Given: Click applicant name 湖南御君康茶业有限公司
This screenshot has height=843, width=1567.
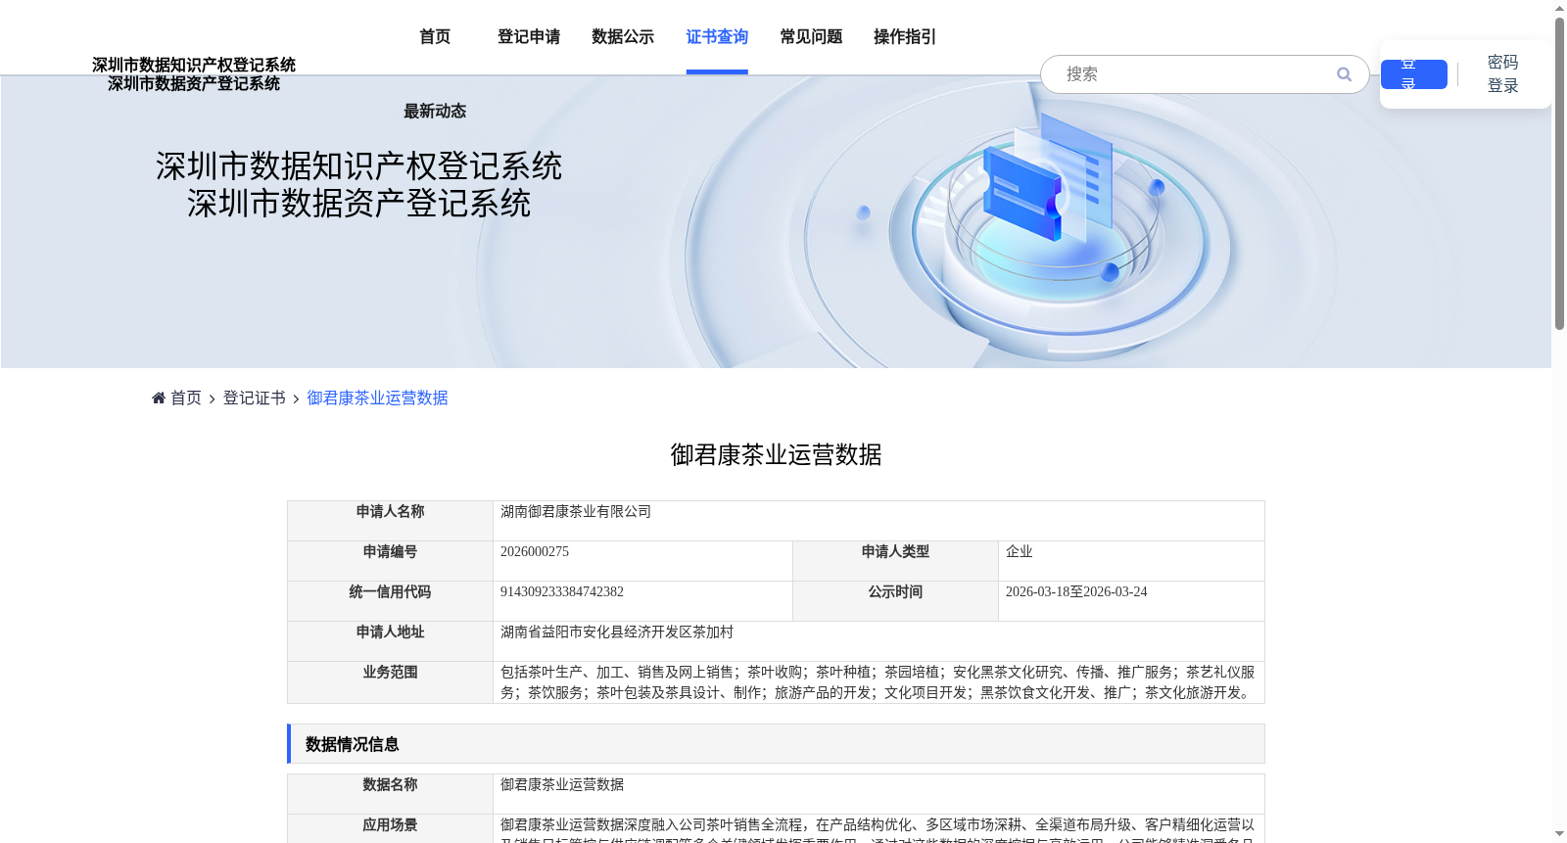Looking at the screenshot, I should 576,512.
